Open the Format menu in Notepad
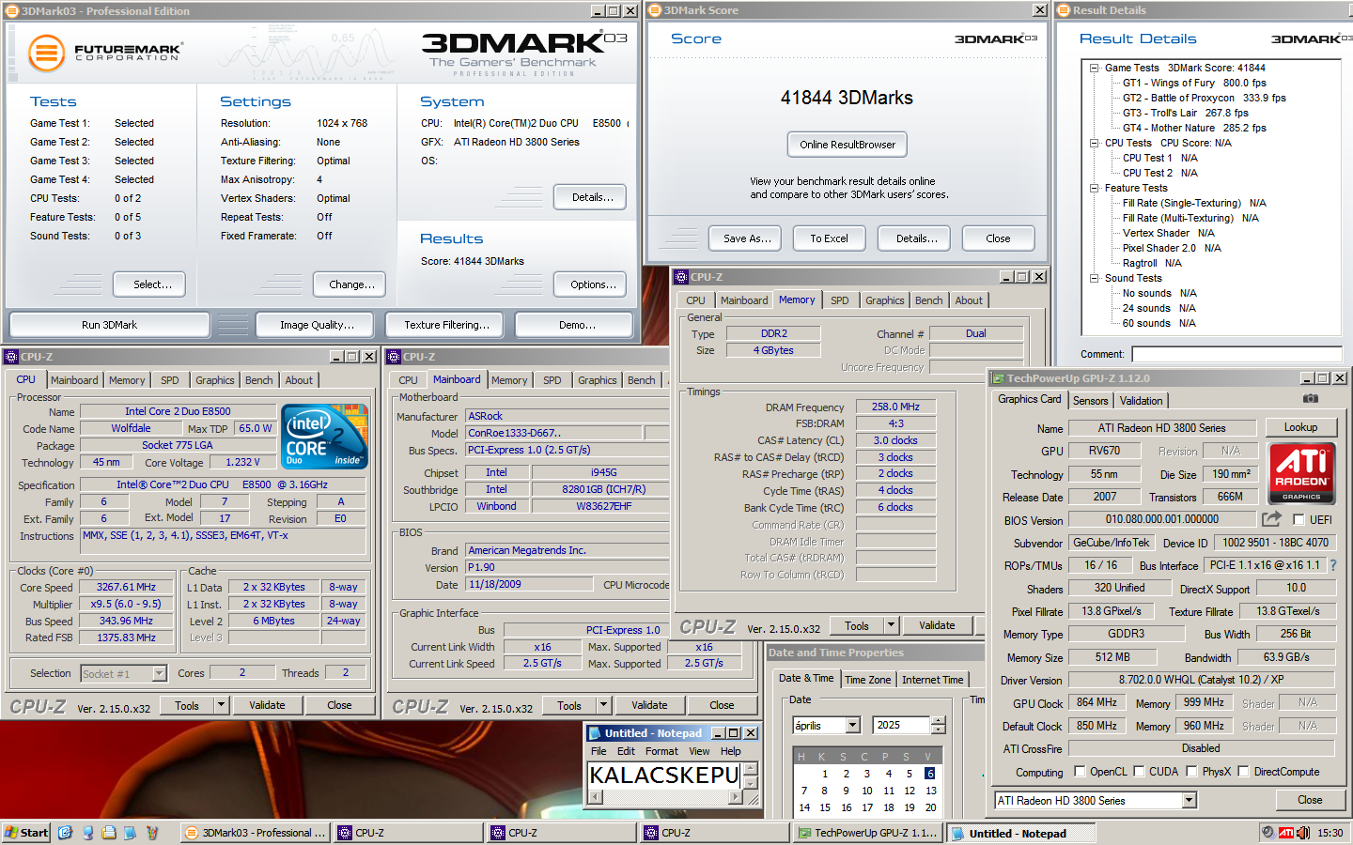The width and height of the screenshot is (1353, 845). pyautogui.click(x=661, y=751)
